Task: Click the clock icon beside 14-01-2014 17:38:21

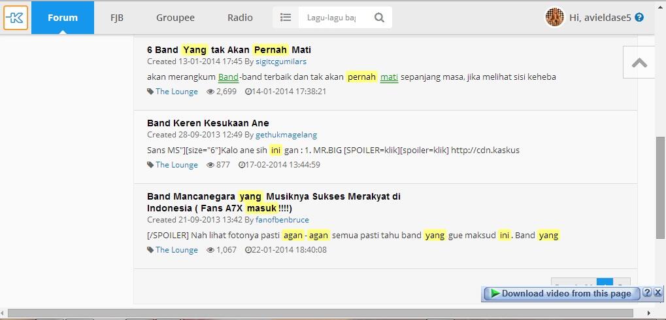Action: pos(248,92)
